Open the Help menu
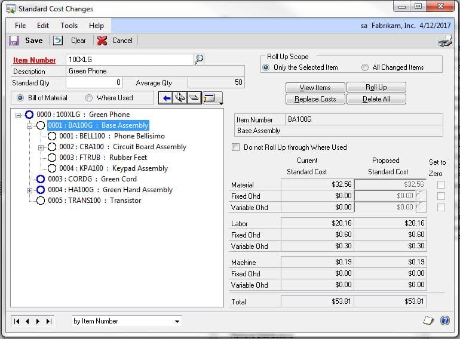 coord(97,26)
